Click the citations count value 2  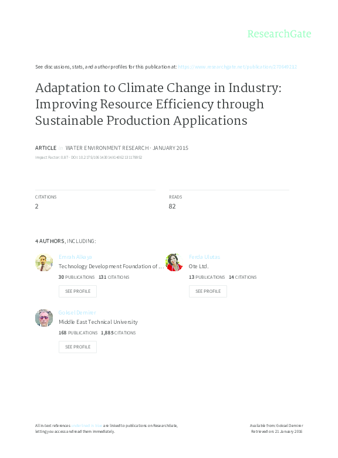coord(36,206)
